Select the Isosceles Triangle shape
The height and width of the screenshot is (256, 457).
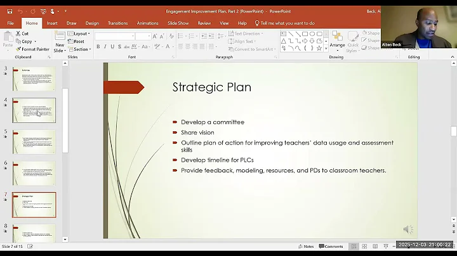click(x=284, y=41)
